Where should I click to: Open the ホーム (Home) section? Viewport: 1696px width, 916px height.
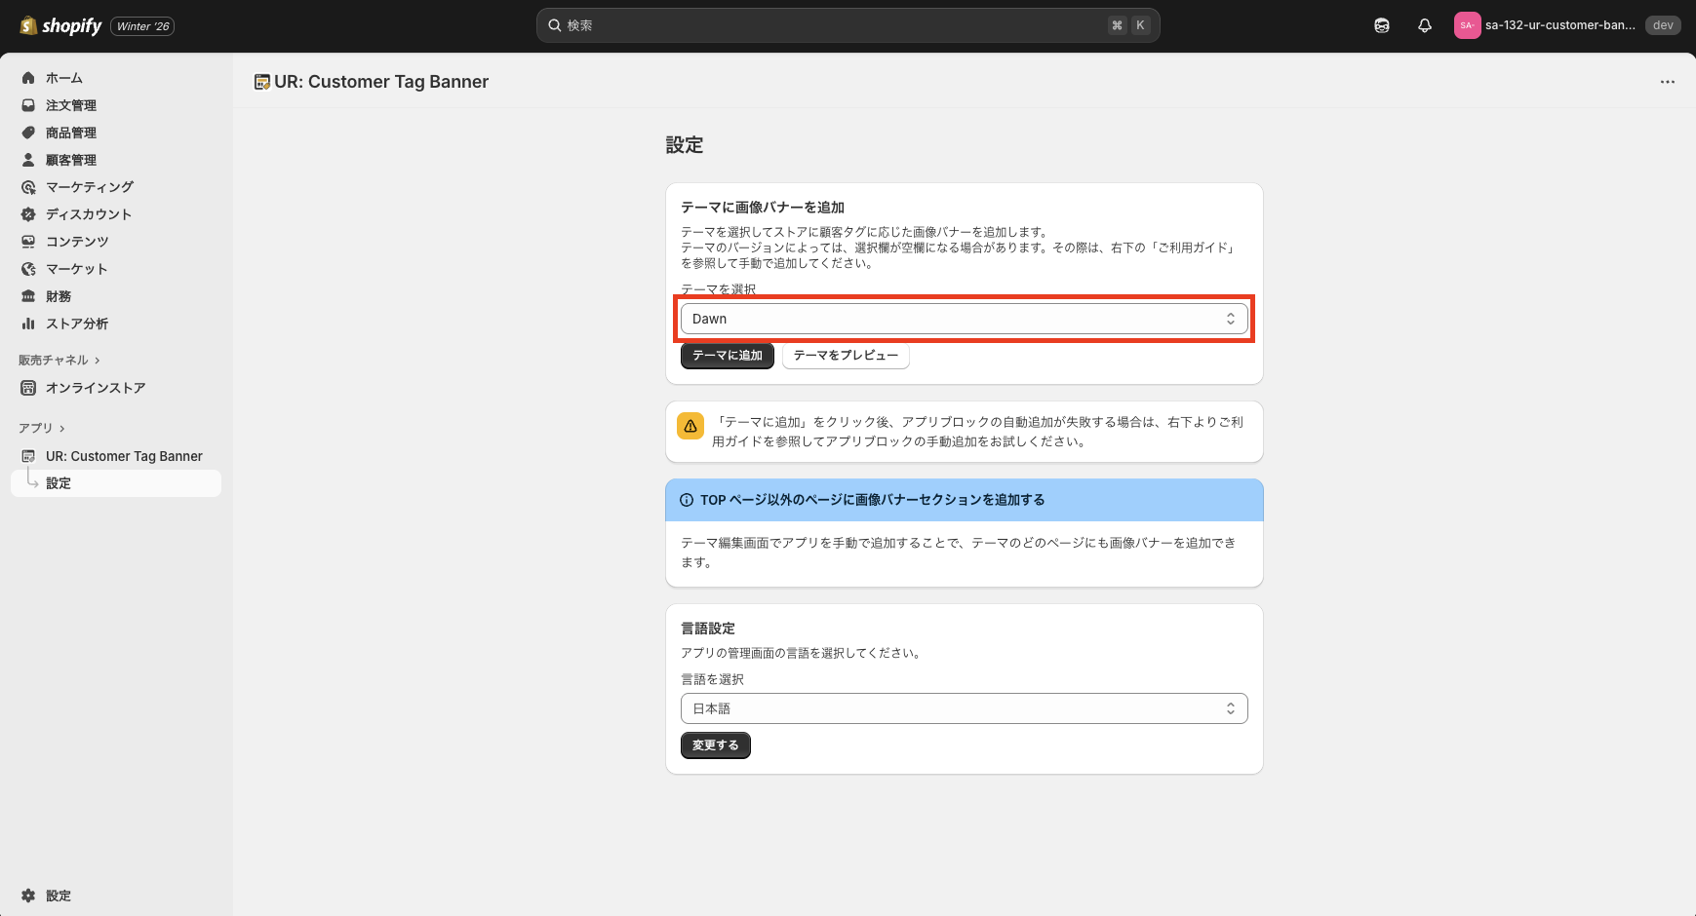pyautogui.click(x=64, y=78)
